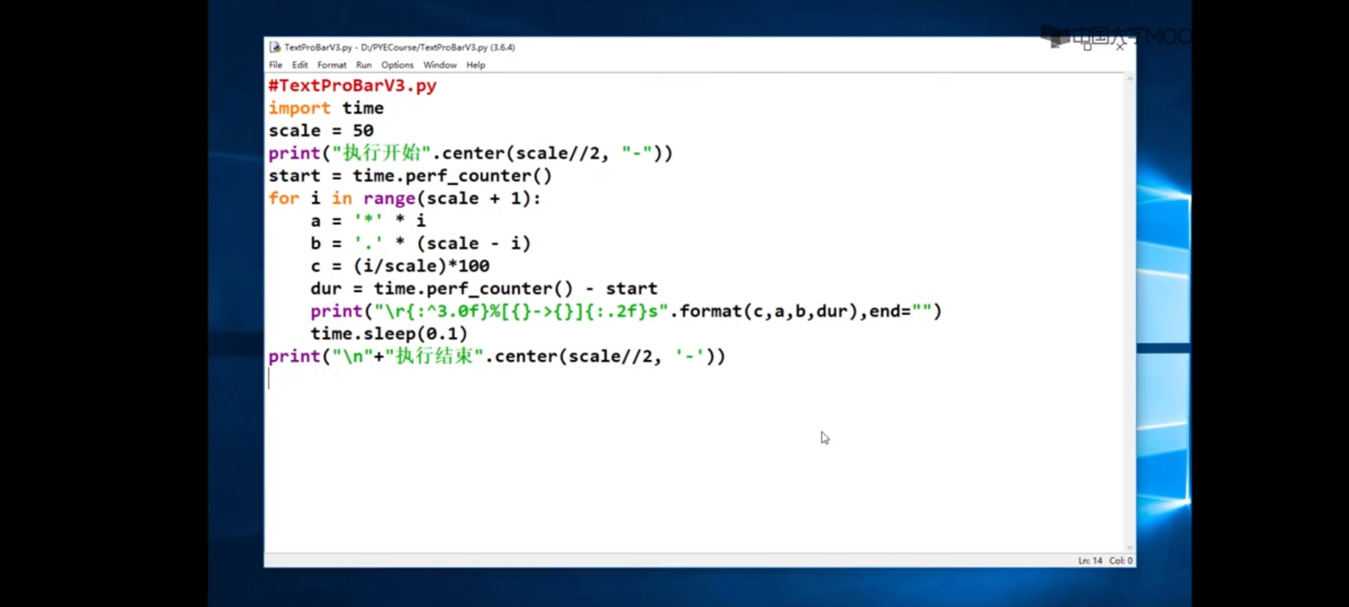Image resolution: width=1349 pixels, height=607 pixels.
Task: Click the 'scale = 50' line
Action: click(x=321, y=130)
